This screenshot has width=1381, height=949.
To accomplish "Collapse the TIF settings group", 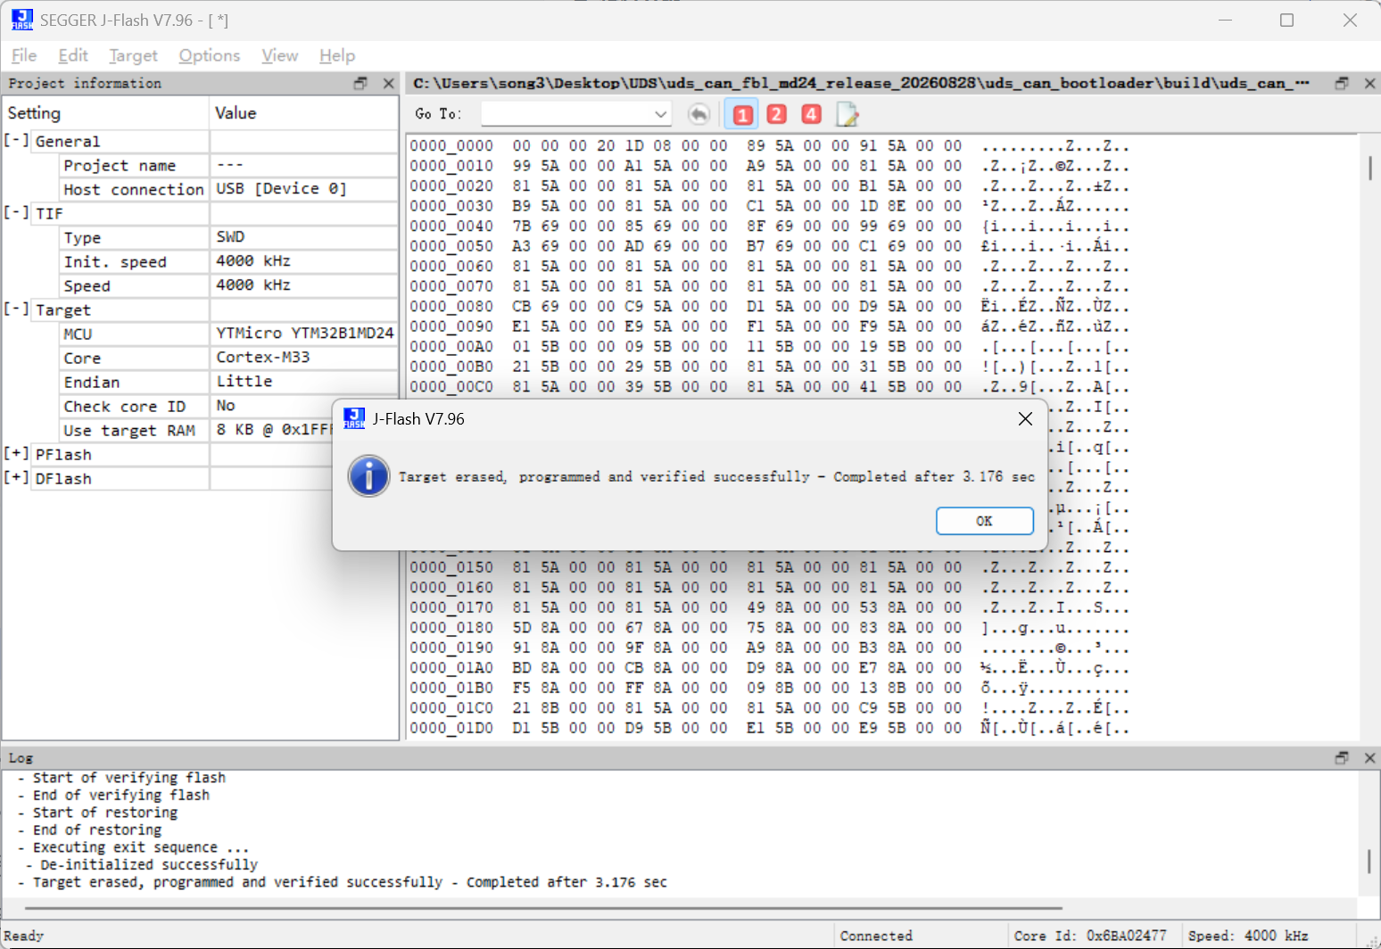I will [x=17, y=213].
